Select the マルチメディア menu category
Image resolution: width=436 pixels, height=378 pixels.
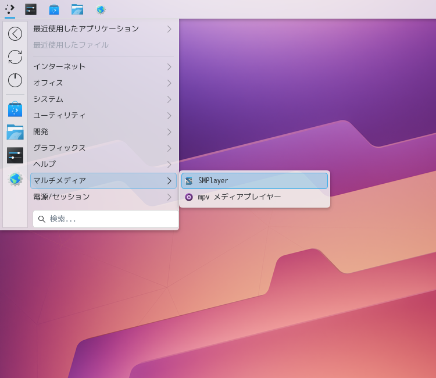103,181
